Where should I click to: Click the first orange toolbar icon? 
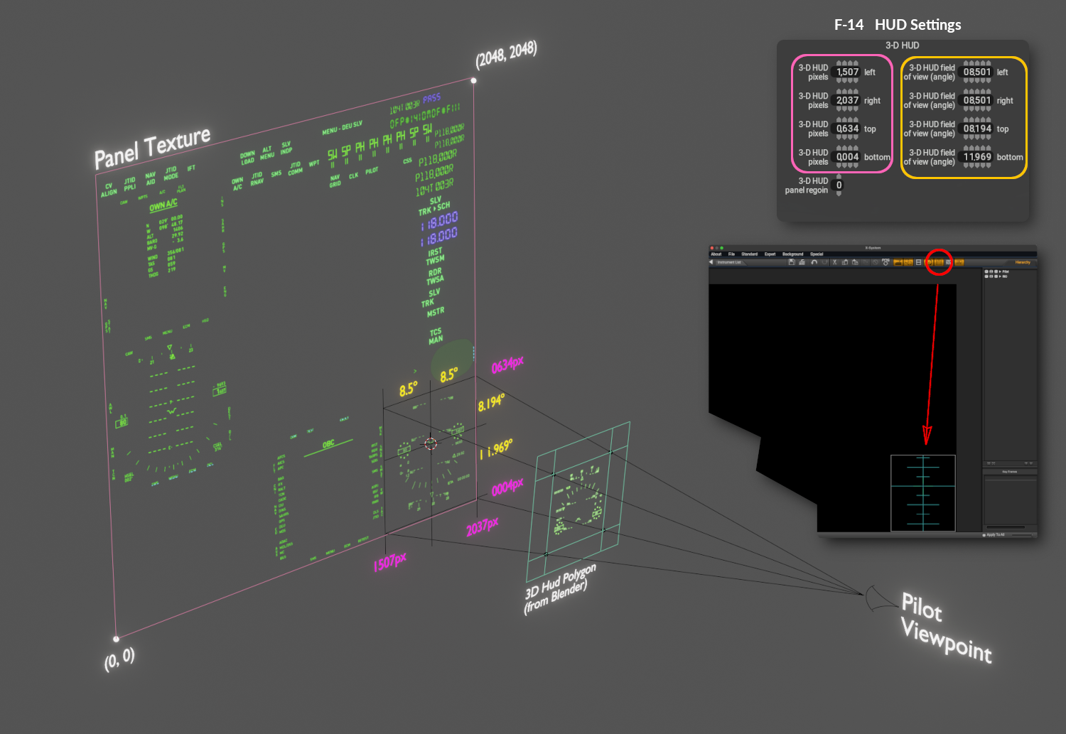pyautogui.click(x=898, y=262)
